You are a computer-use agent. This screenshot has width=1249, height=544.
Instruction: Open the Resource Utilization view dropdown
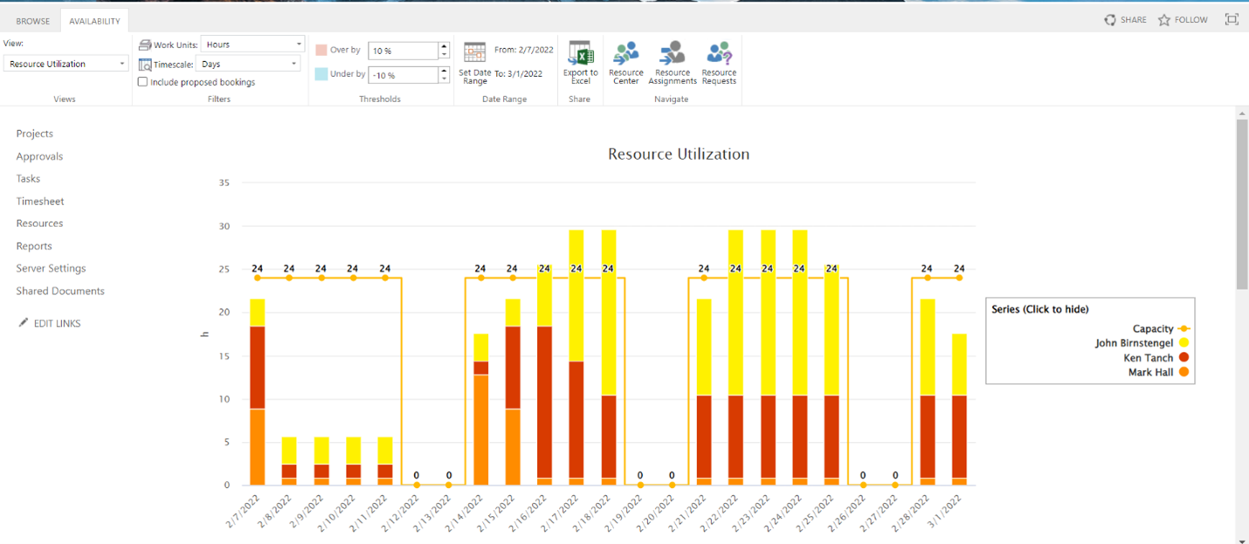(x=66, y=64)
